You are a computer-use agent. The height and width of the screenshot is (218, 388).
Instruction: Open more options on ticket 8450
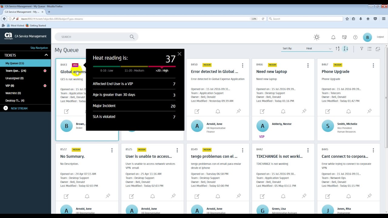tap(242, 65)
